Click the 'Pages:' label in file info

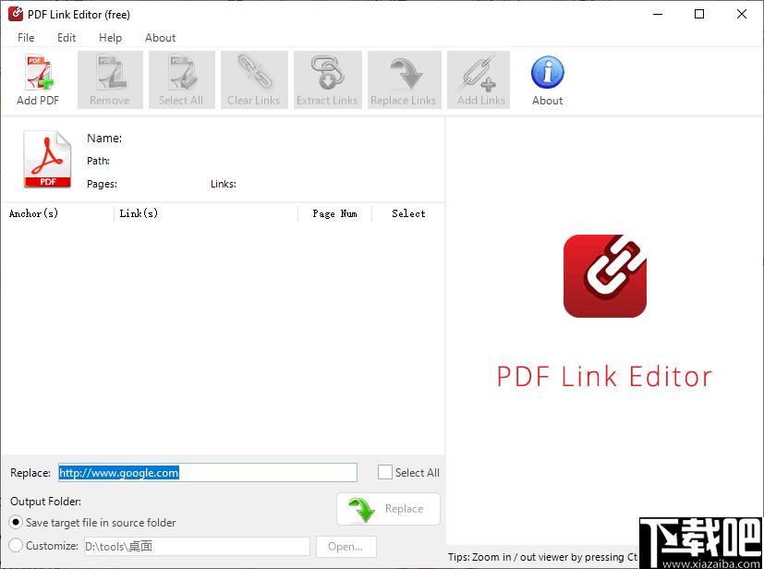click(102, 184)
